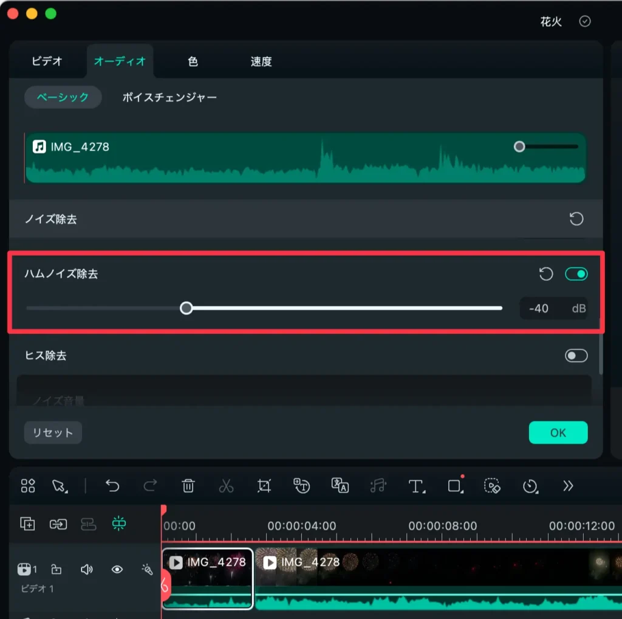622x619 pixels.
Task: Disable the ハムノイズ除去 toggle
Action: coord(576,274)
